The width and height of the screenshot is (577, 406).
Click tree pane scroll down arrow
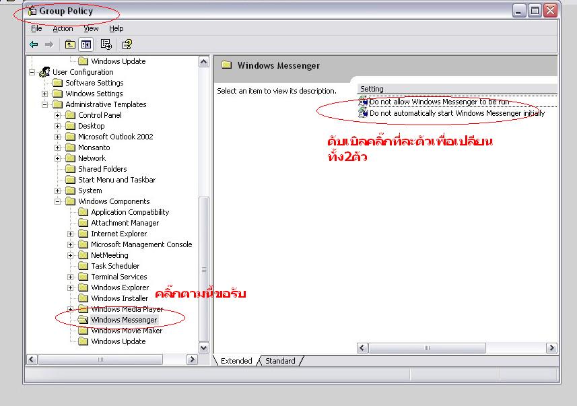(204, 347)
